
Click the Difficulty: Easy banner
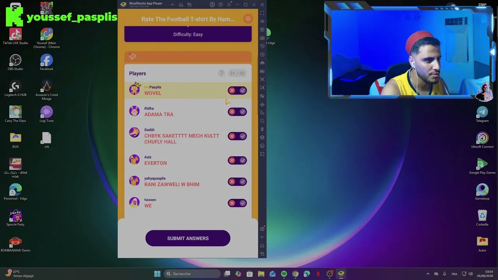(x=188, y=34)
